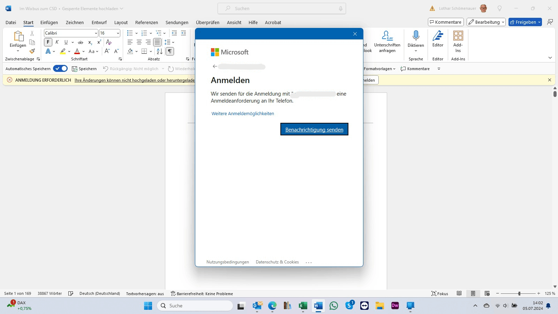558x314 pixels.
Task: Expand the numbered list dropdown arrow
Action: coord(151,33)
